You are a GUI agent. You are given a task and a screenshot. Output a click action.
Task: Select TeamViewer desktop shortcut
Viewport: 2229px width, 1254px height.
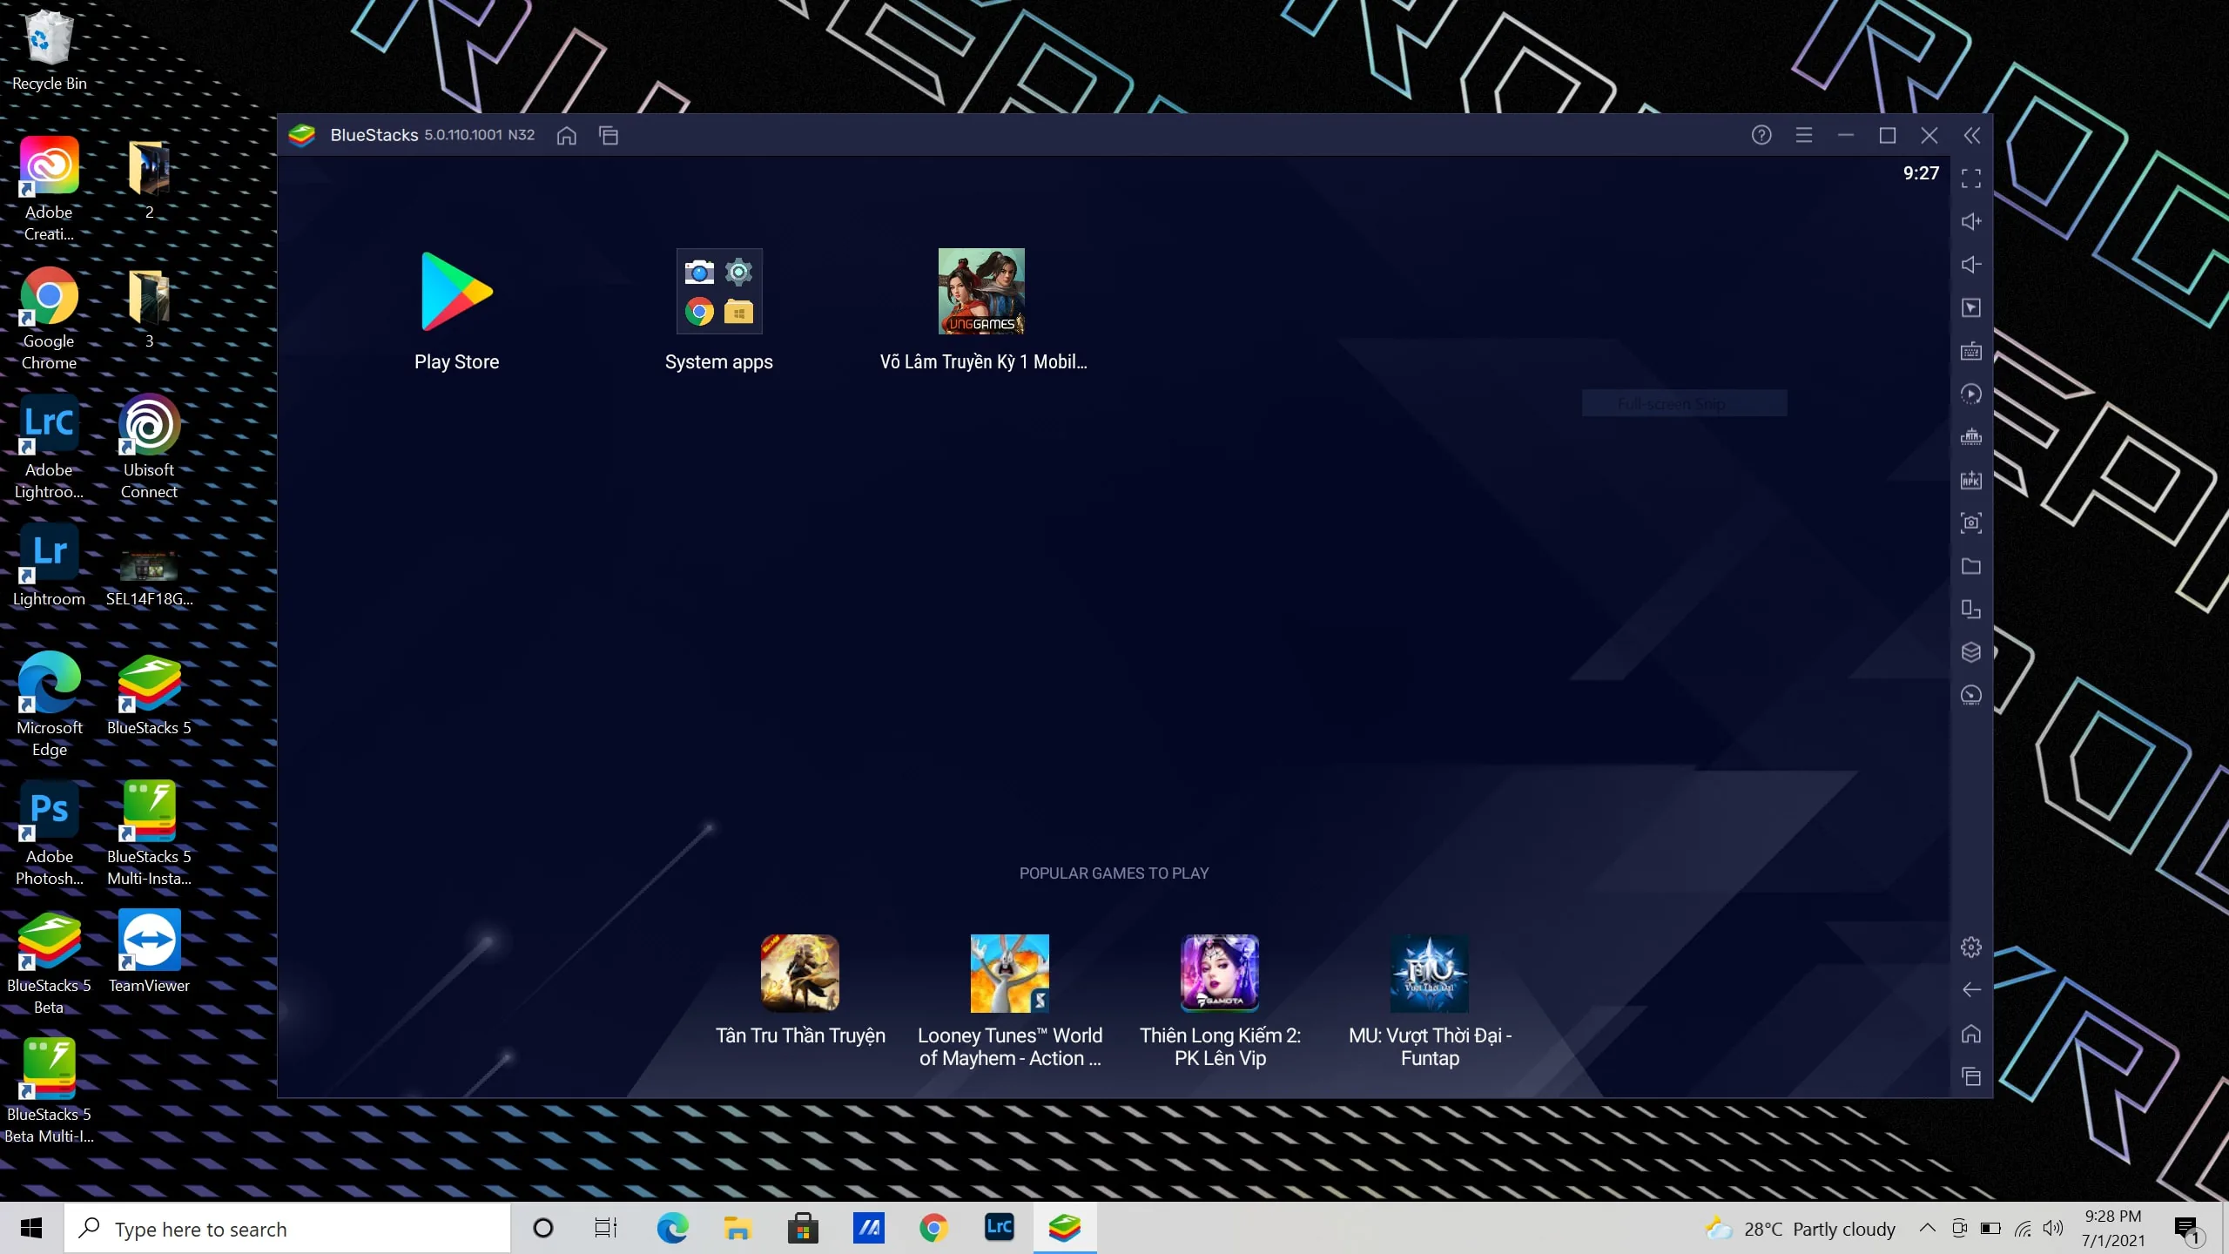[x=149, y=951]
